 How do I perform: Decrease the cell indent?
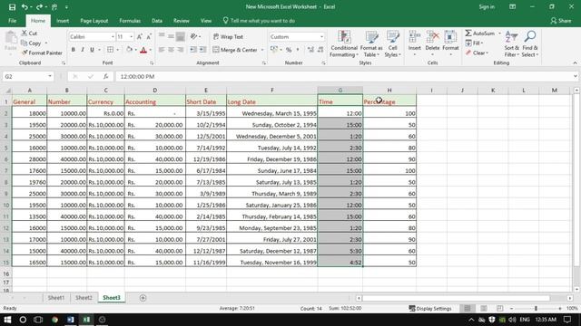(x=193, y=50)
